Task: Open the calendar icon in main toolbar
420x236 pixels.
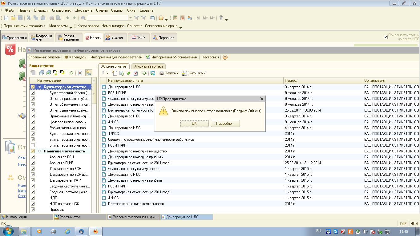Action: click(x=182, y=18)
